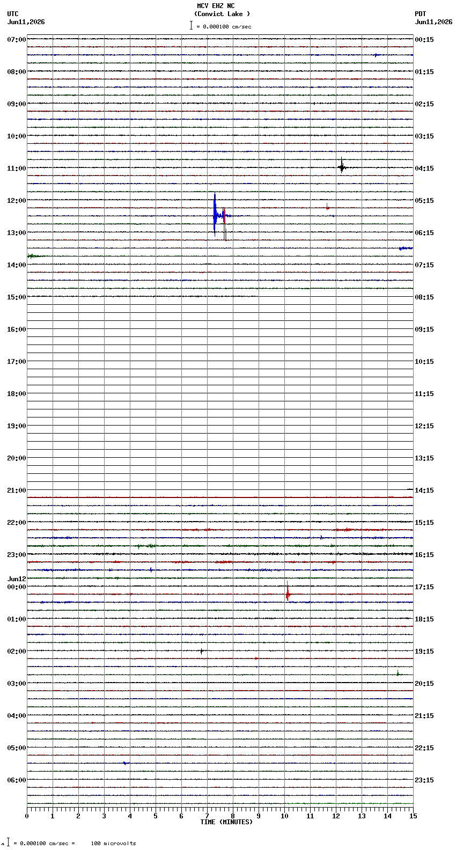The image size is (456, 850).
Task: Click the 14:15 PDT row label
Action: pos(424,490)
